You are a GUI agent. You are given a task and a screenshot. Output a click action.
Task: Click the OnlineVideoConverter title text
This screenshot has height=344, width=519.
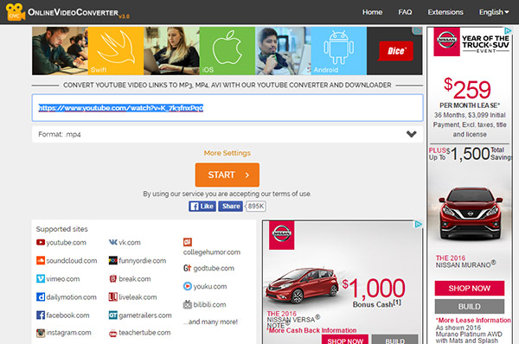74,13
